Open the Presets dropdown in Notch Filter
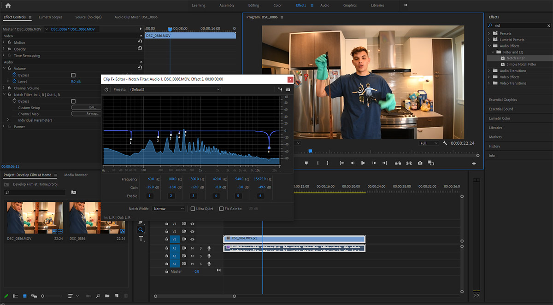 (175, 89)
